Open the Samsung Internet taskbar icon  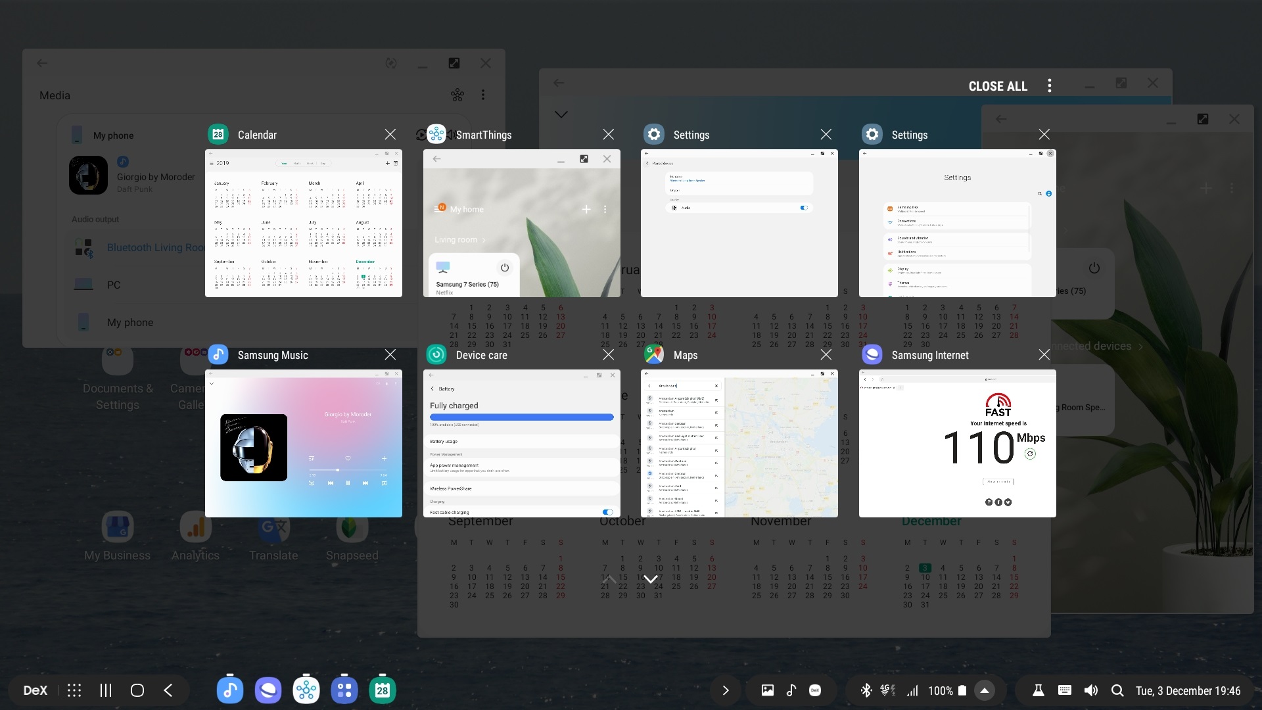point(268,690)
